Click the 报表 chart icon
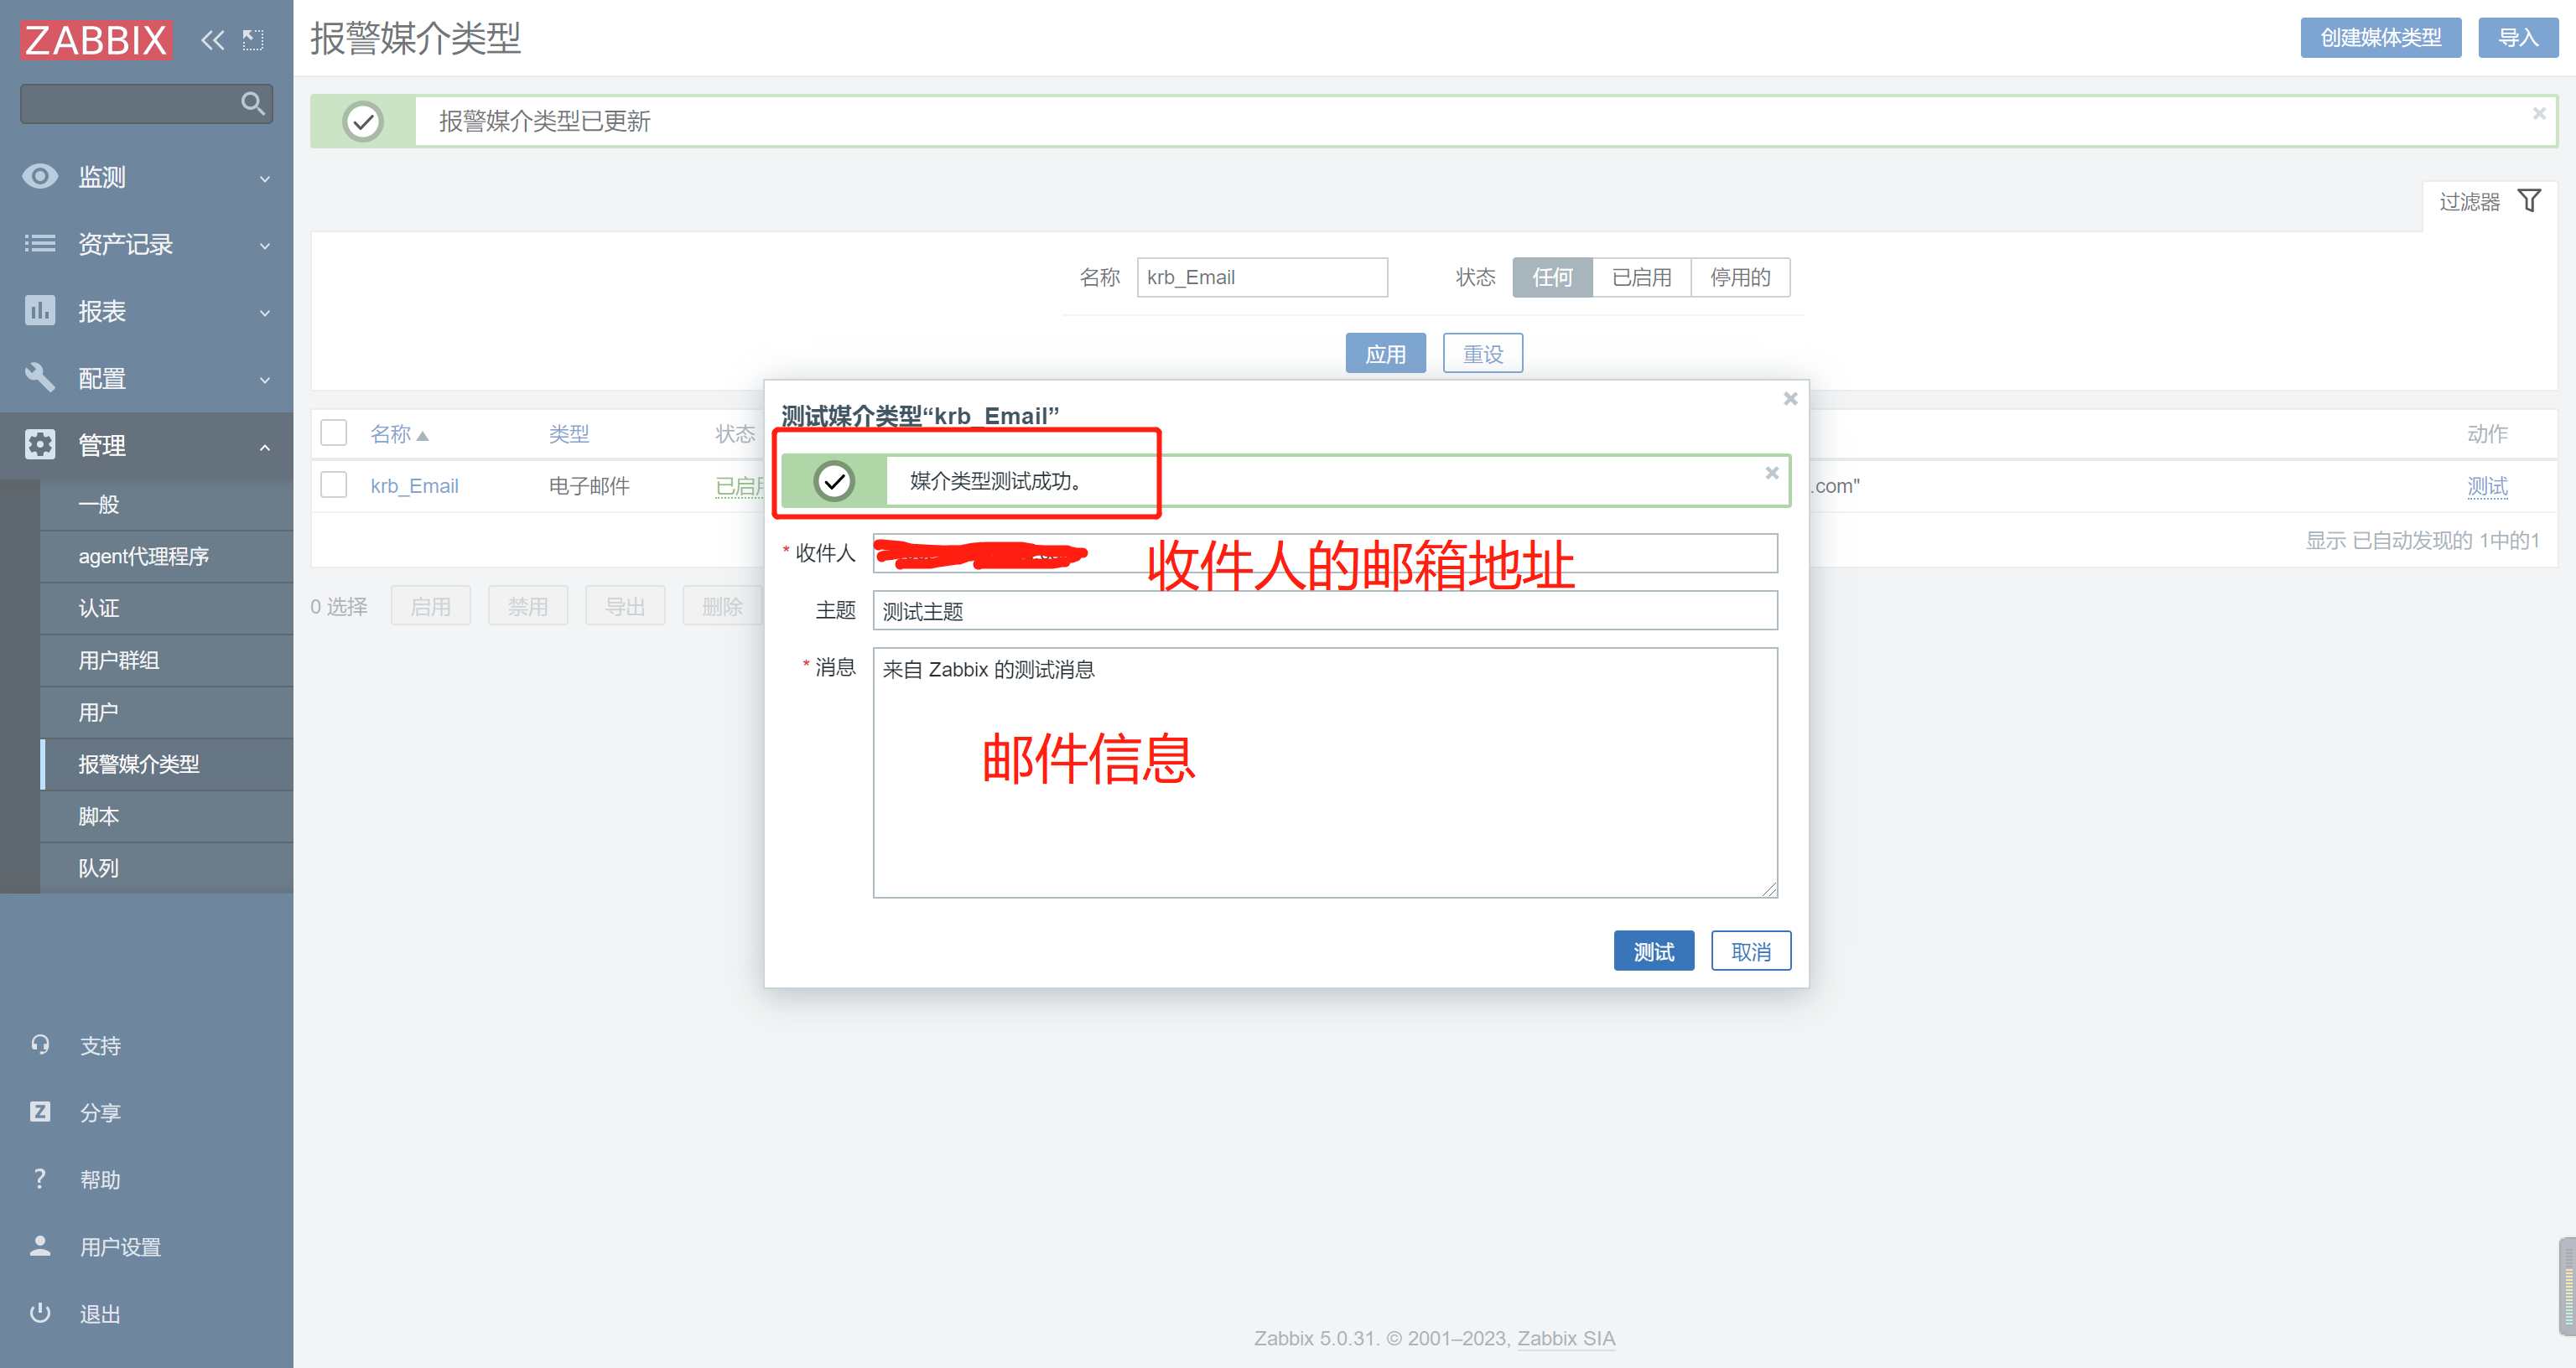This screenshot has height=1368, width=2576. pyautogui.click(x=40, y=311)
